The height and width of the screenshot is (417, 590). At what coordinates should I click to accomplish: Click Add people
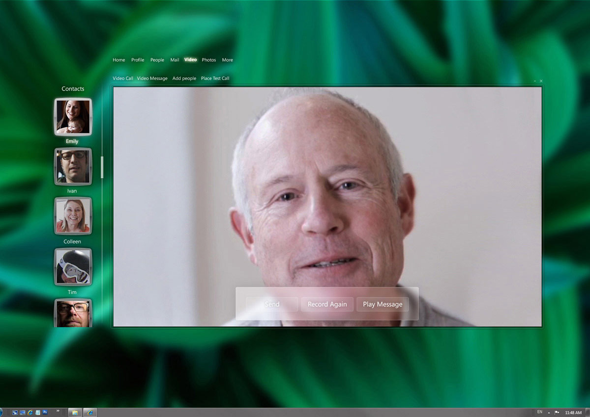coord(184,78)
